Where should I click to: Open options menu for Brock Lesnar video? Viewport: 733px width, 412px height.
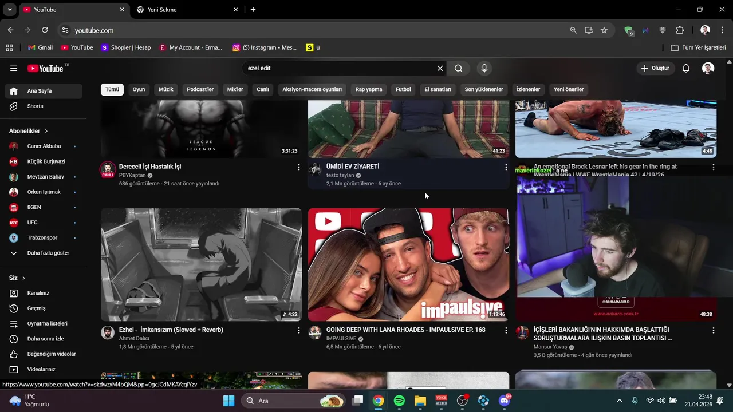(x=713, y=167)
